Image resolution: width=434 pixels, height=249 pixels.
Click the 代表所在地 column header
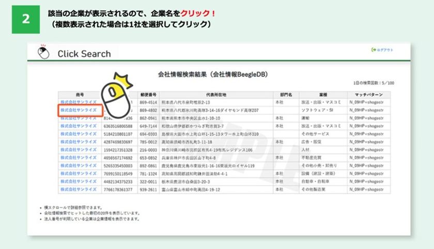click(216, 95)
